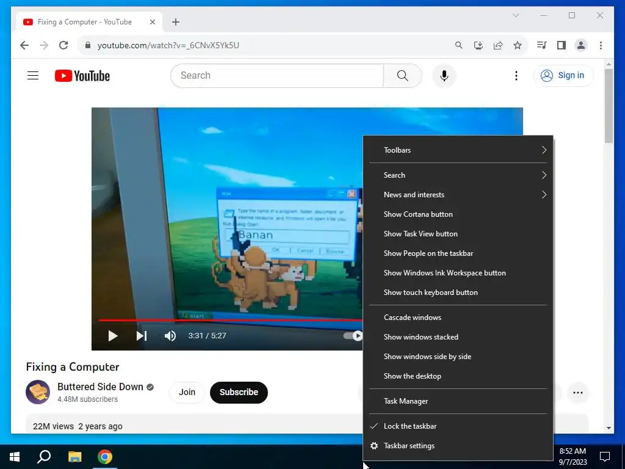
Task: Toggle Lock the taskbar
Action: click(458, 426)
